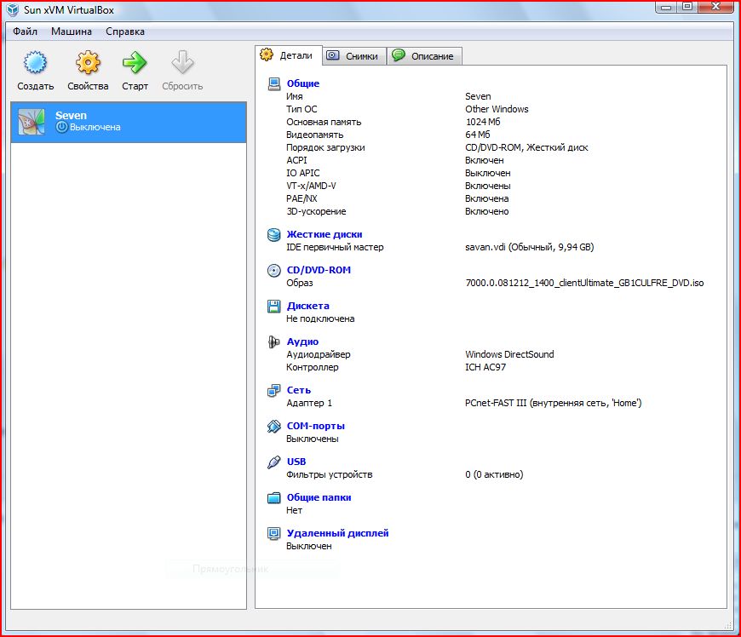
Task: Click the Снимки tab camera icon
Action: pyautogui.click(x=333, y=55)
